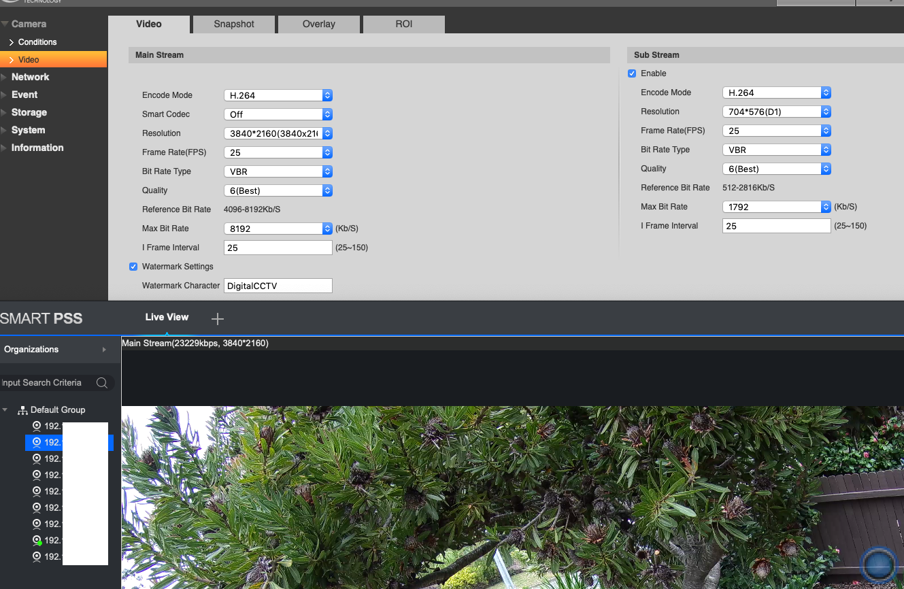Toggle the Watermark Settings checkbox
Image resolution: width=904 pixels, height=589 pixels.
[133, 267]
